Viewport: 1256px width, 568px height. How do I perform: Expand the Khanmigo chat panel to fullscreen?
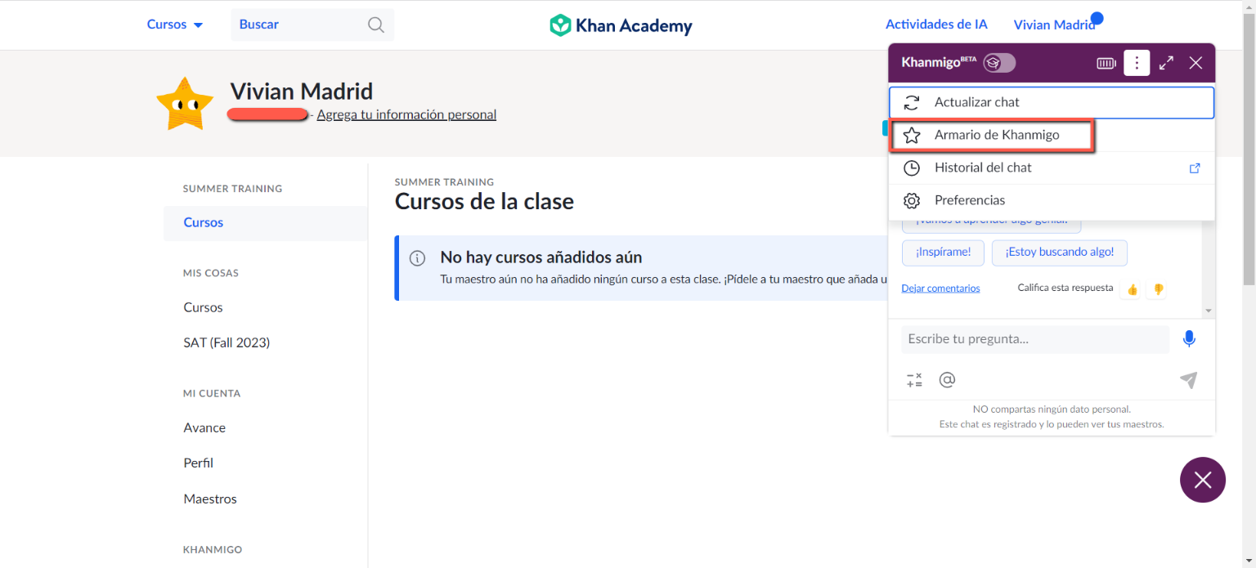(x=1167, y=63)
